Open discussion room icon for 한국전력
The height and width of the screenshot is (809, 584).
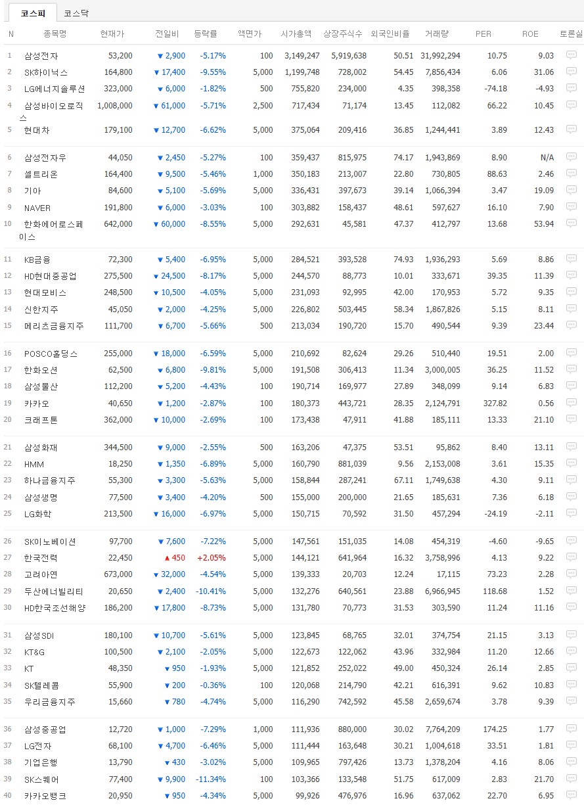(571, 557)
